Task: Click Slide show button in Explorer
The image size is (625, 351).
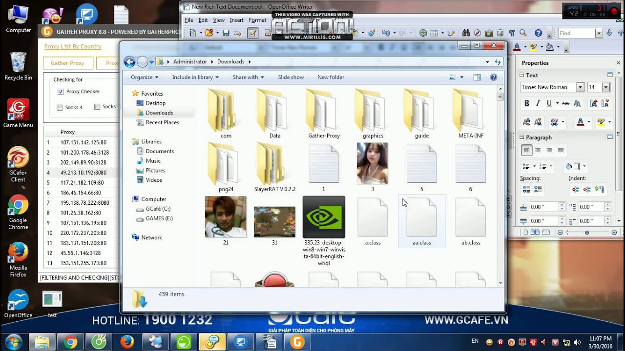Action: (x=291, y=77)
